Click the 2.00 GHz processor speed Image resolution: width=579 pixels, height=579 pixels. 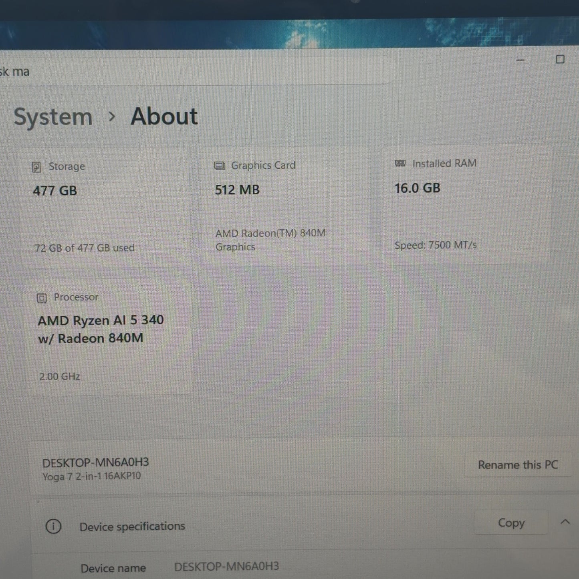tap(60, 377)
